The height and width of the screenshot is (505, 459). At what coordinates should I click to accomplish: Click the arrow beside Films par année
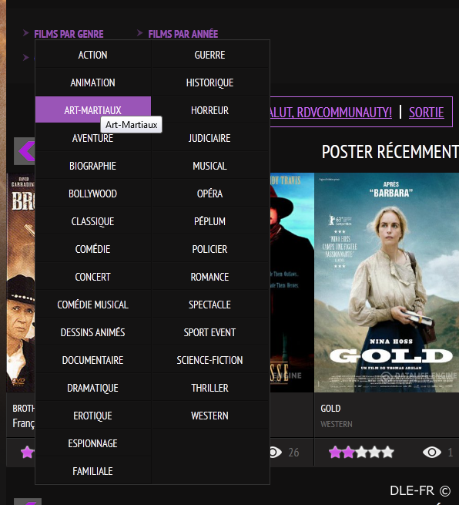(139, 33)
